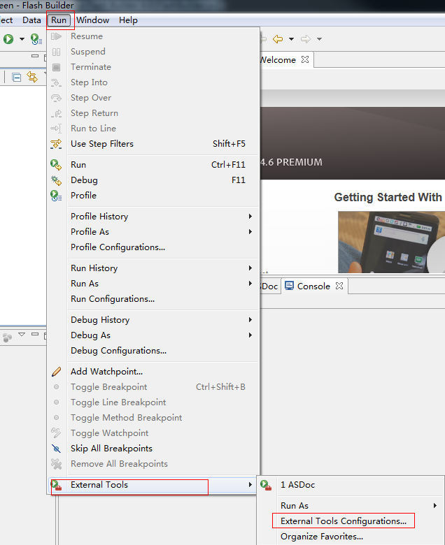Open the Help menu
Viewport: 445px width, 545px height.
click(x=128, y=20)
